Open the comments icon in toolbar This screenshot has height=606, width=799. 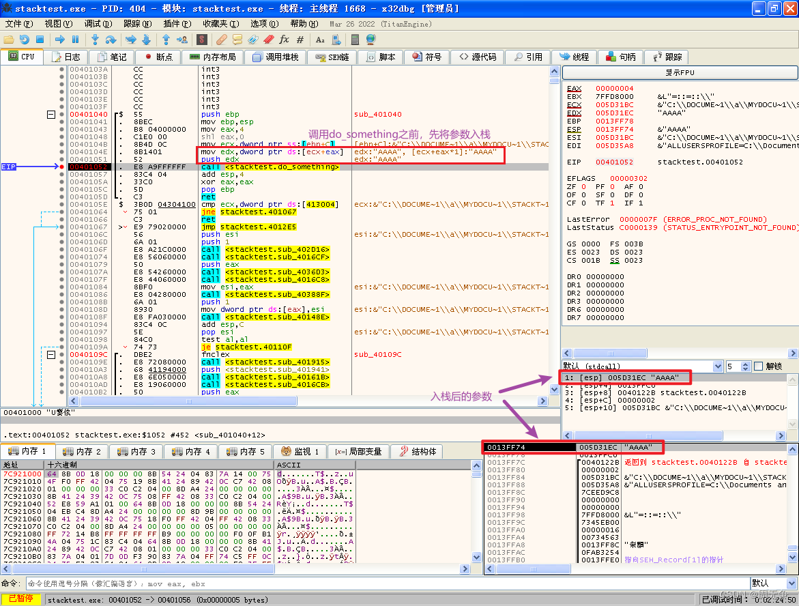[237, 40]
